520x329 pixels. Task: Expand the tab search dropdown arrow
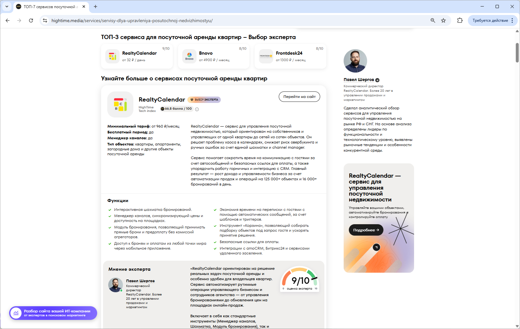click(x=7, y=7)
